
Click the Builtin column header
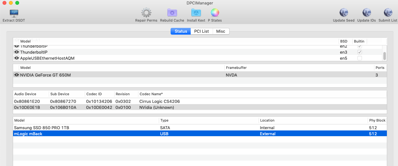(359, 41)
